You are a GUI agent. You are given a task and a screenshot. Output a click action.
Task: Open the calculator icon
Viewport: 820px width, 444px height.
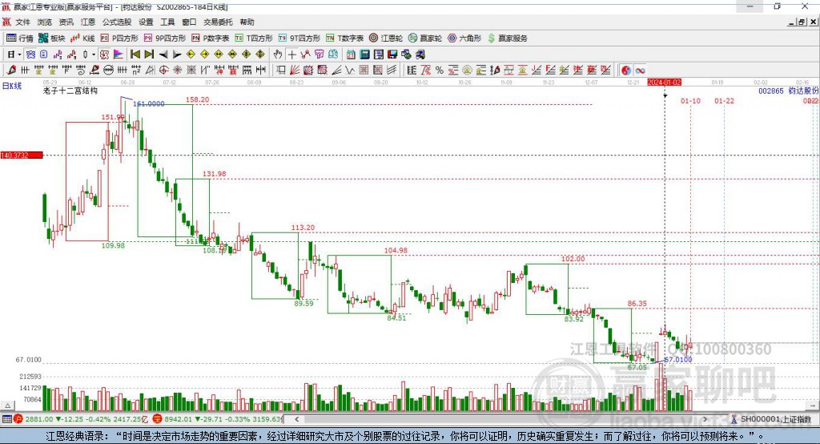coord(364,54)
